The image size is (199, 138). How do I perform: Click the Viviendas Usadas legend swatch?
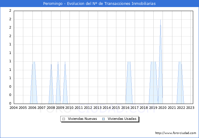(x=103, y=119)
